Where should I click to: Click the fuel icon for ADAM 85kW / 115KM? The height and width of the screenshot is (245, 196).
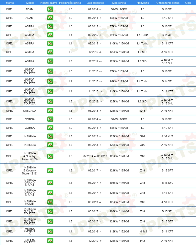[50, 18]
